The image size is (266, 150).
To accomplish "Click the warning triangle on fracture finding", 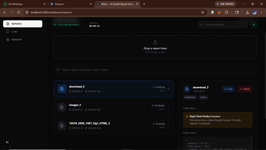I will point(187,116).
